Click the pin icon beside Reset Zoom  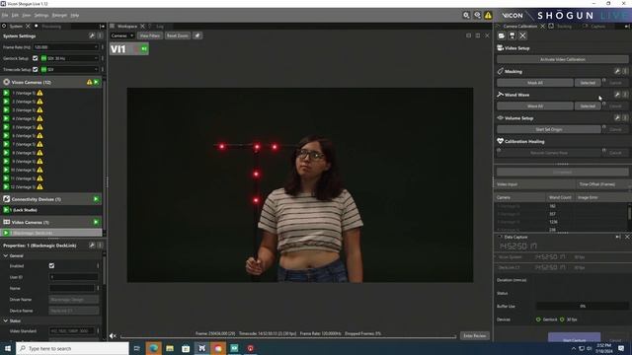coord(197,35)
